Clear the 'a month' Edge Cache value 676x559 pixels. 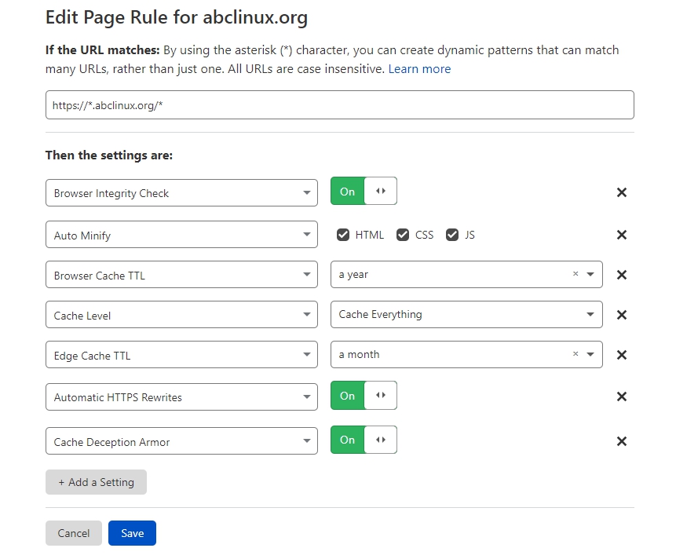pos(575,354)
